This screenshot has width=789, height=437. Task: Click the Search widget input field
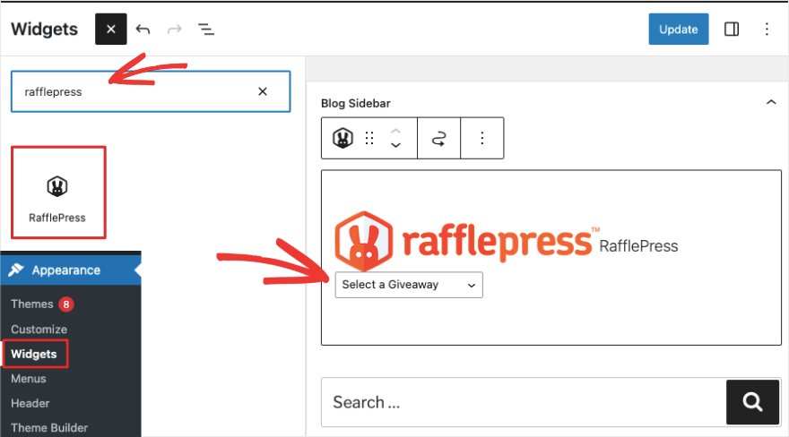click(x=524, y=402)
